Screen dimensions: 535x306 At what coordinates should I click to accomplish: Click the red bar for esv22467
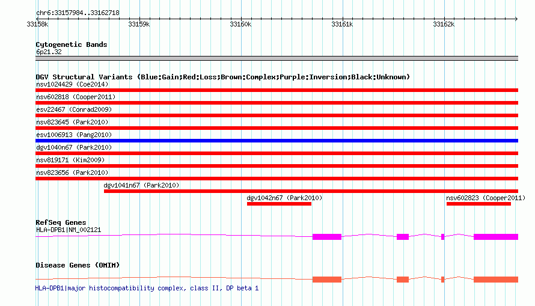pyautogui.click(x=277, y=115)
